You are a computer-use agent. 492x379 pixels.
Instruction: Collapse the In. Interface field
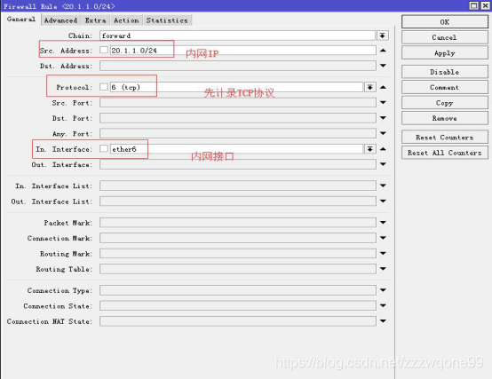tap(383, 149)
